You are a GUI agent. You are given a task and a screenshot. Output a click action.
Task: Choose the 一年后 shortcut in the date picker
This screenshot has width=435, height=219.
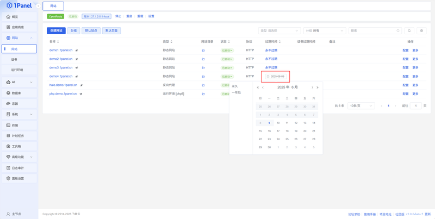click(236, 92)
